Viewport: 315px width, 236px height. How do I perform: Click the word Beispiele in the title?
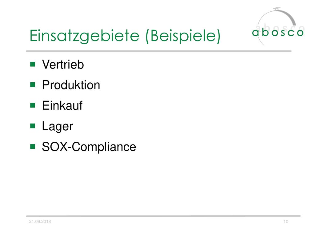(x=183, y=36)
